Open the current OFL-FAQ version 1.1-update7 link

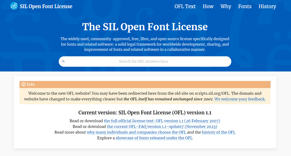pyautogui.click(x=162, y=127)
